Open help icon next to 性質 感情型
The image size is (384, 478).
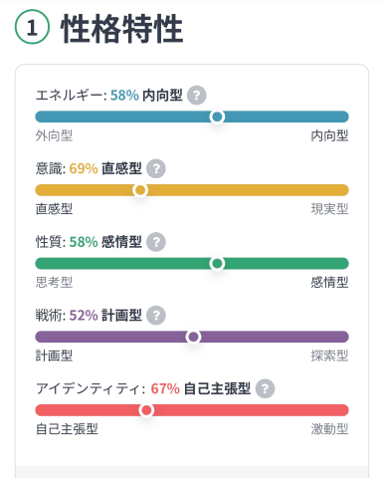[x=156, y=242]
